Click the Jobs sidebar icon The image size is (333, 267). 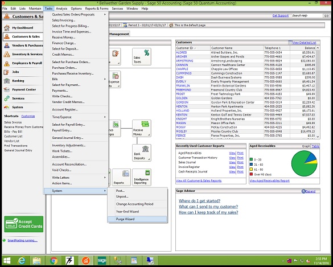coord(6,72)
